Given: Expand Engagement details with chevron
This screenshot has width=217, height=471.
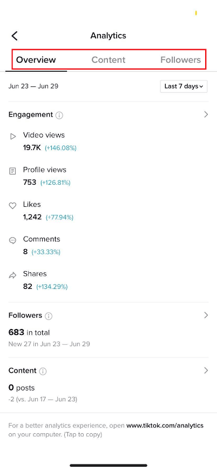Looking at the screenshot, I should click(206, 115).
